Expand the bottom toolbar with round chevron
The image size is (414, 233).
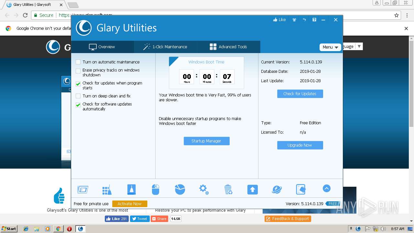(x=327, y=188)
